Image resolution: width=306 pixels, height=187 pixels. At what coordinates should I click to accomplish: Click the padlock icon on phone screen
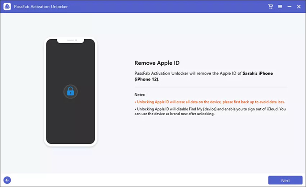click(70, 92)
